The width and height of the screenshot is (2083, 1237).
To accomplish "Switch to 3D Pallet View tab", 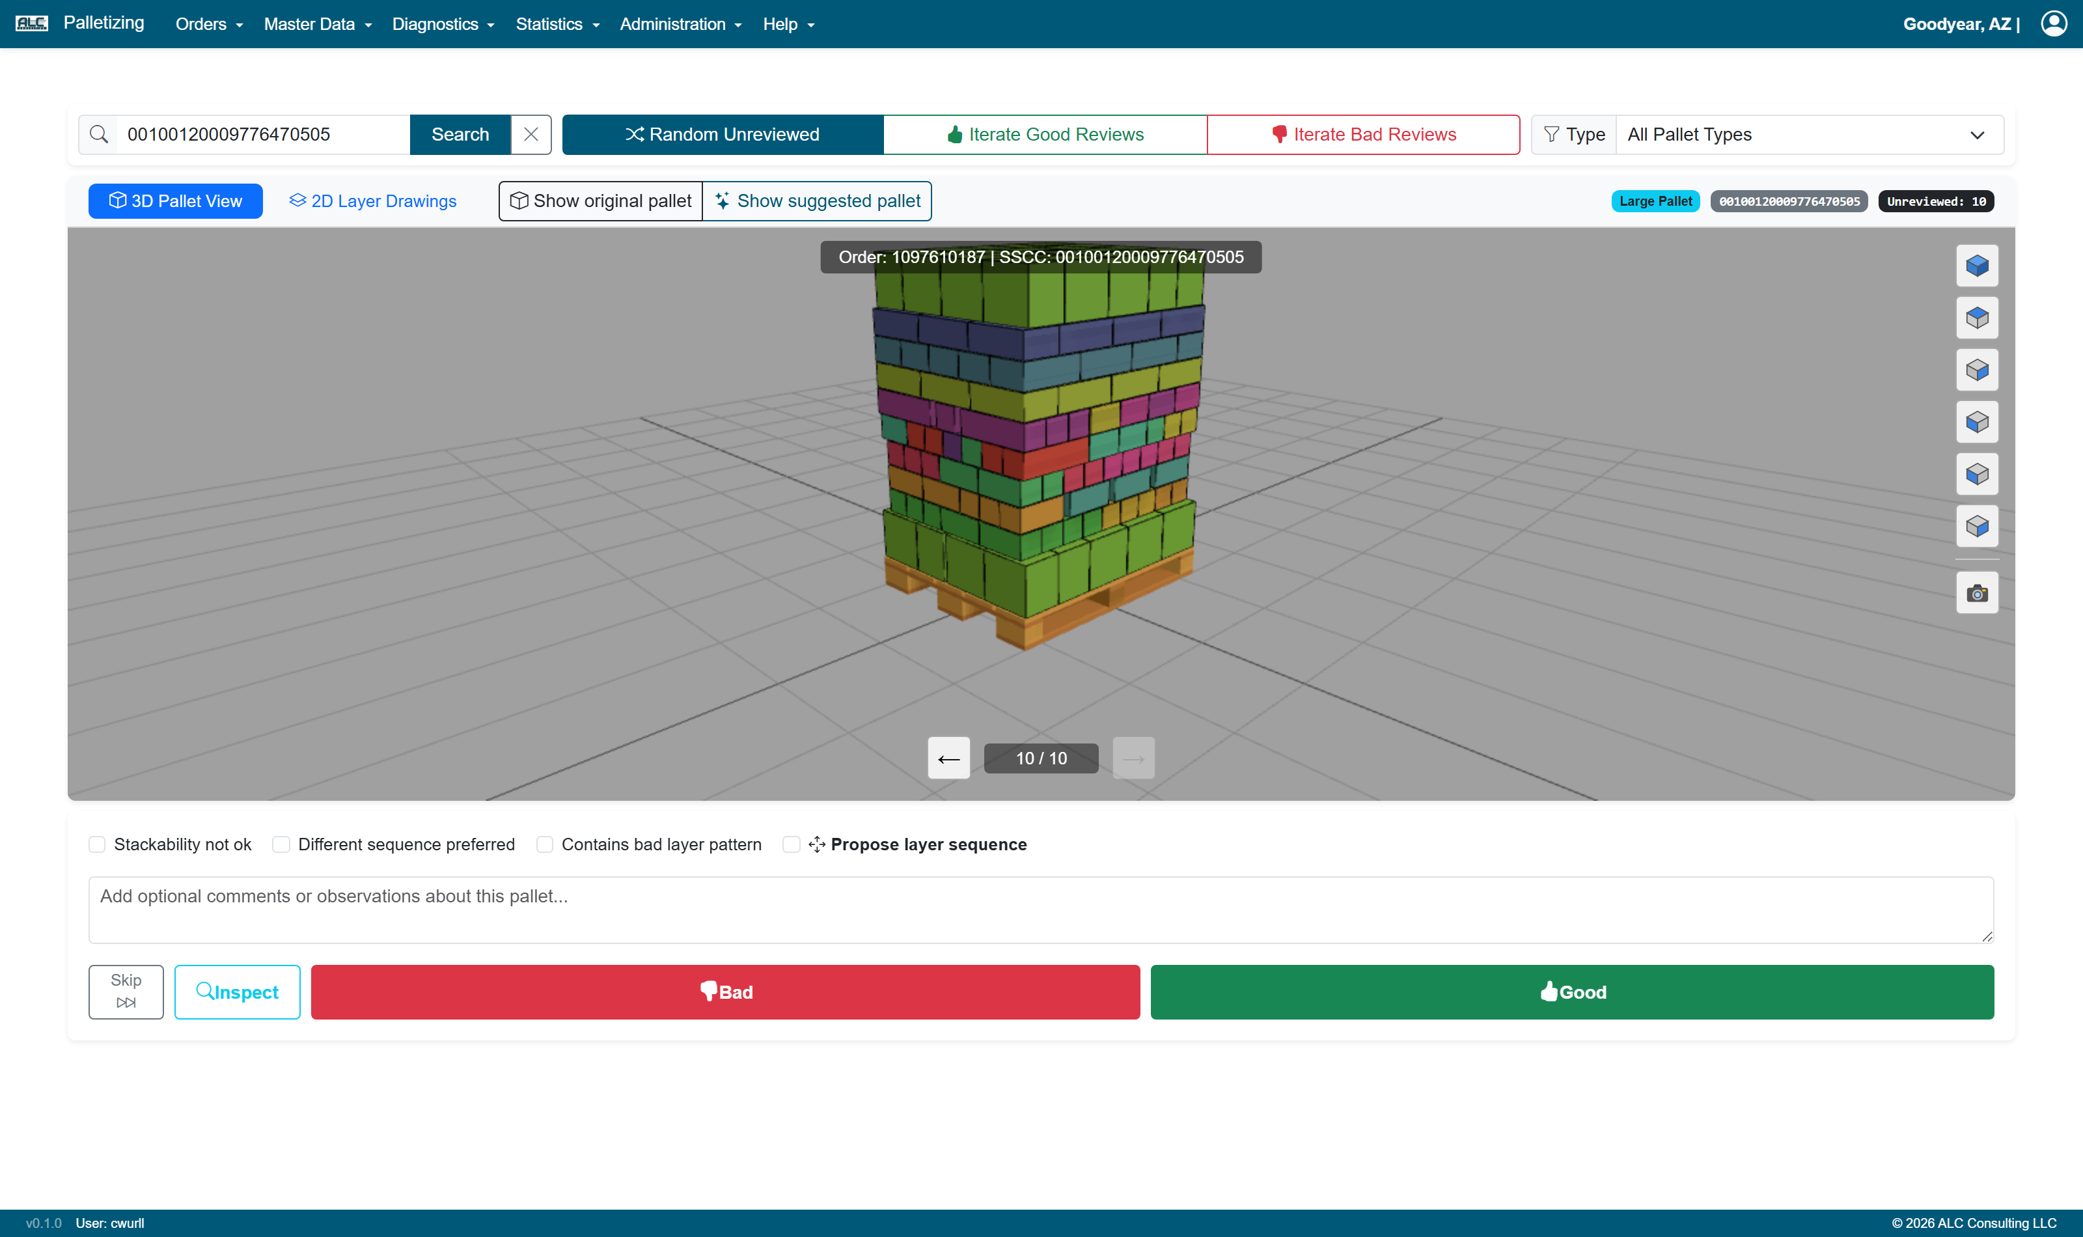I will [175, 201].
